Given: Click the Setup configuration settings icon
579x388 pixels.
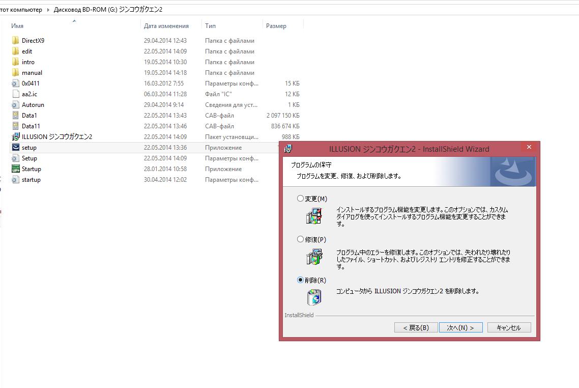Looking at the screenshot, I should tap(15, 158).
